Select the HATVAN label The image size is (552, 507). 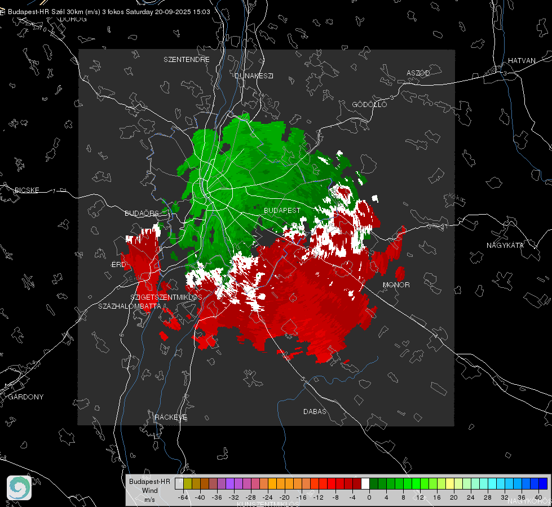(522, 60)
